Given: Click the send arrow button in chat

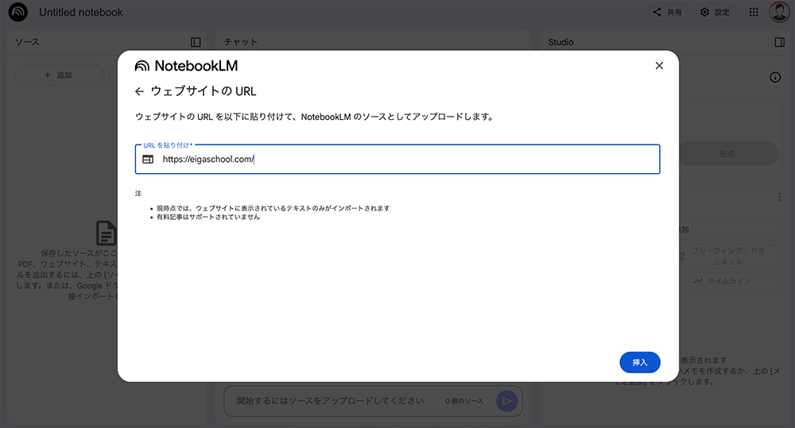Looking at the screenshot, I should click(x=506, y=401).
